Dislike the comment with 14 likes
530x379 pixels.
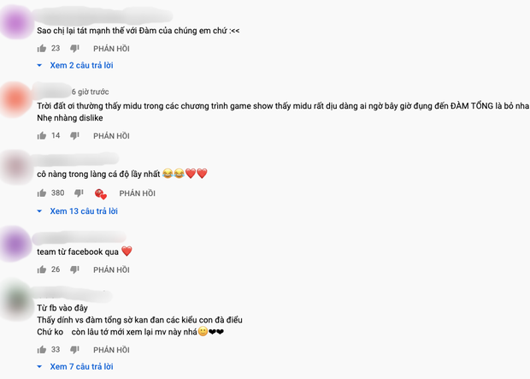tap(74, 136)
